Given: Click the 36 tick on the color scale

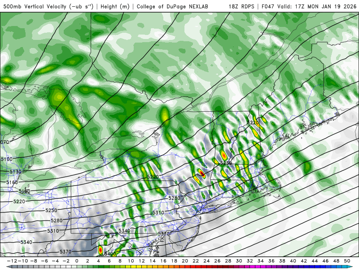Looking at the screenshot, I should 271,261.
